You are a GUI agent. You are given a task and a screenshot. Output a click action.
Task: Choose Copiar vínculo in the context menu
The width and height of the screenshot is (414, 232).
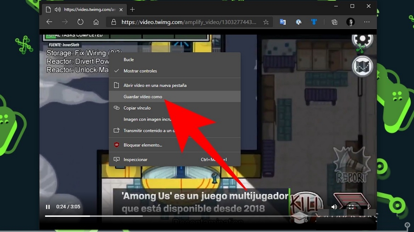(175, 108)
